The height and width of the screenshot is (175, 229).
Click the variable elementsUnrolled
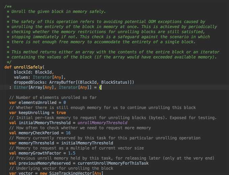tap(37, 103)
